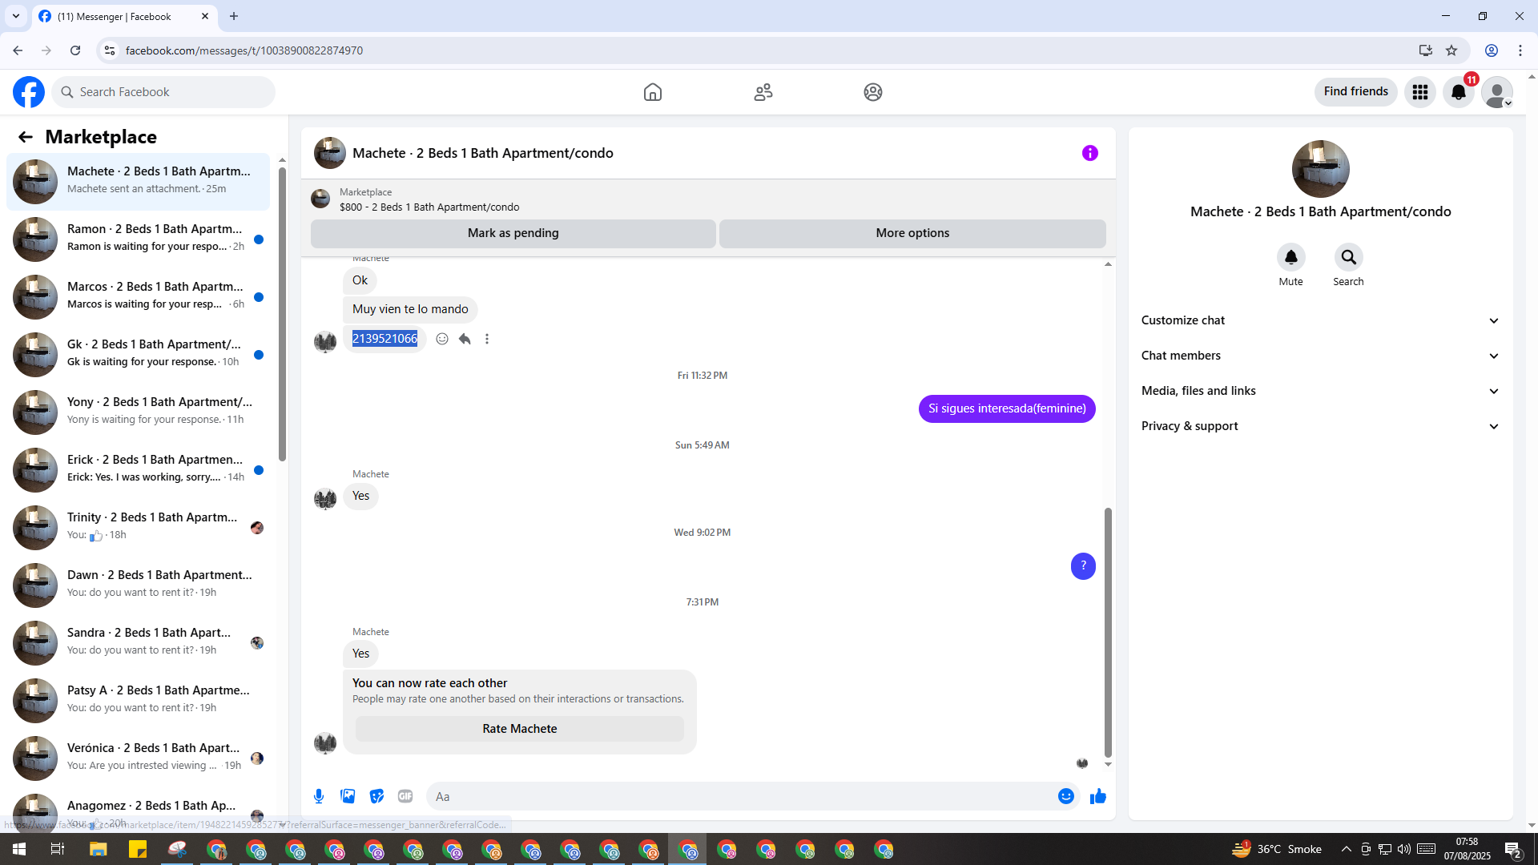Click the browser back arrow
This screenshot has width=1538, height=865.
click(x=18, y=50)
